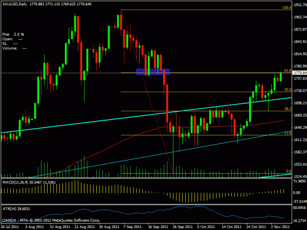Click the 4 Aug 2011 date label
307x230 pixels.
[34, 227]
